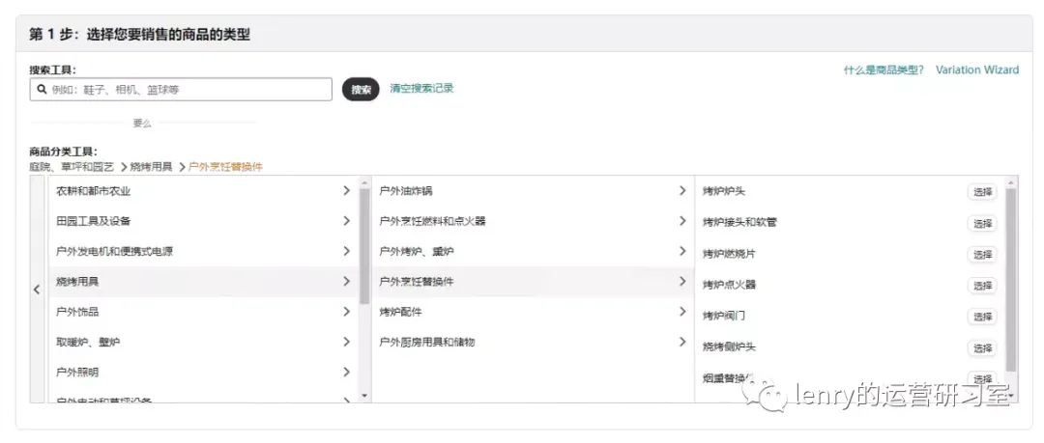1044x443 pixels.
Task: Expand 农耕和都市农业 category
Action: (x=346, y=191)
